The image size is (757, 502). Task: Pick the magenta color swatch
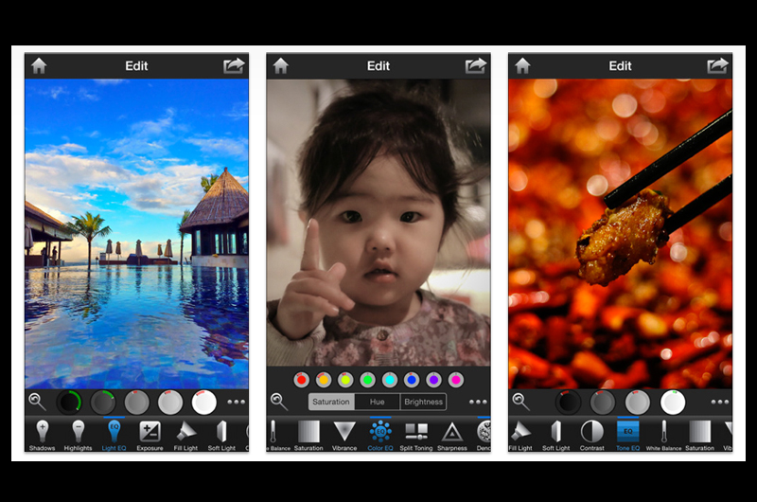point(456,380)
